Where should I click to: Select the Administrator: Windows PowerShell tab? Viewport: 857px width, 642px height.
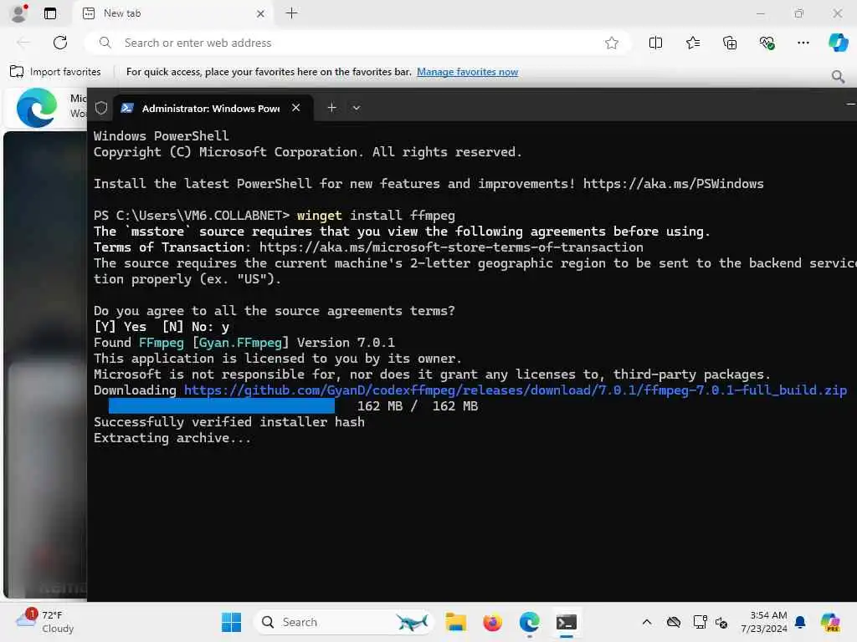click(x=213, y=108)
